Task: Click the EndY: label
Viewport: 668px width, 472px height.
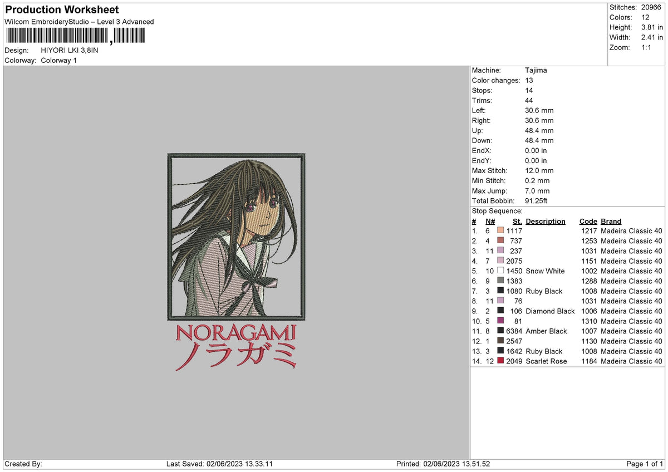Action: pos(482,160)
